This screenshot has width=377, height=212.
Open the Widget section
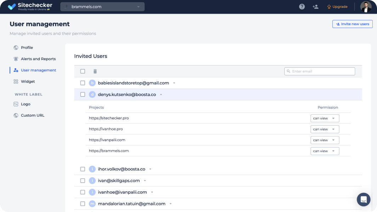coord(28,81)
